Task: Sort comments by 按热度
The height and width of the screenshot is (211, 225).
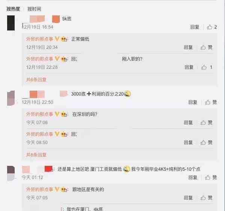Action: pos(13,9)
